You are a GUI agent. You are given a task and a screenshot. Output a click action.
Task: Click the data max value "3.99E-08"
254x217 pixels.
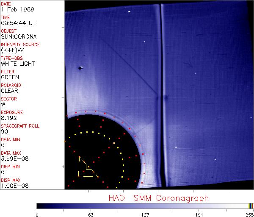pos(15,159)
